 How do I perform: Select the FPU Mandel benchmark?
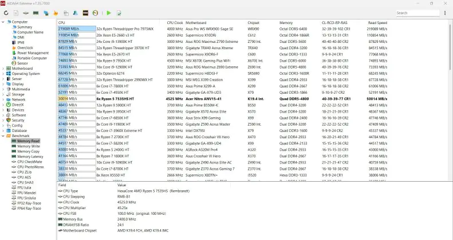pyautogui.click(x=26, y=193)
